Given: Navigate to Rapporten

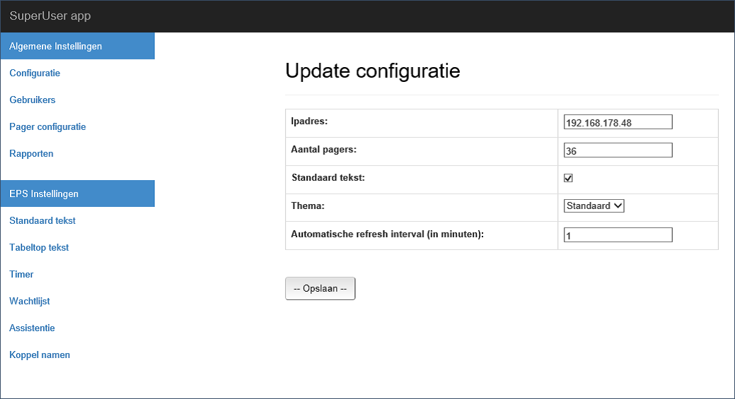Looking at the screenshot, I should pyautogui.click(x=31, y=154).
